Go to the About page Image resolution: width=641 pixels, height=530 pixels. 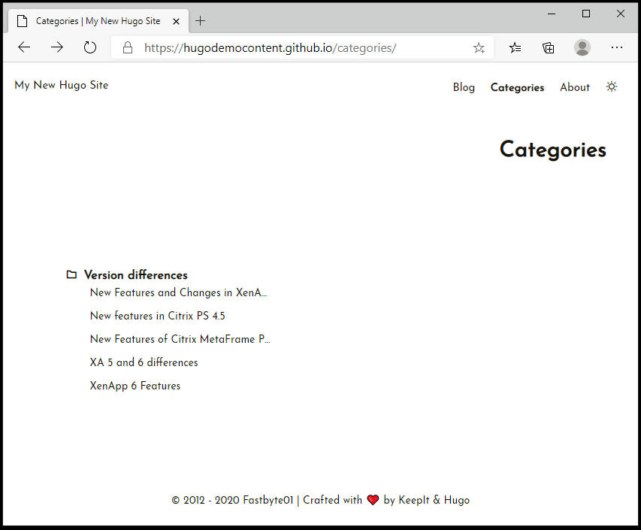(575, 87)
